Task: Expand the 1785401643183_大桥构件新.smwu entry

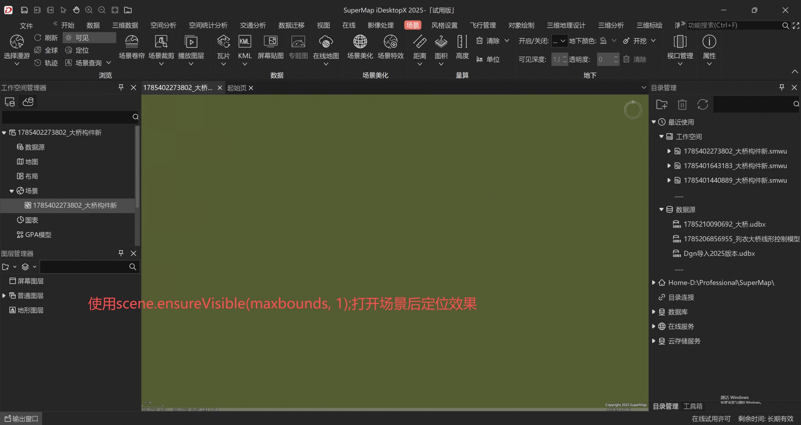Action: coord(669,166)
